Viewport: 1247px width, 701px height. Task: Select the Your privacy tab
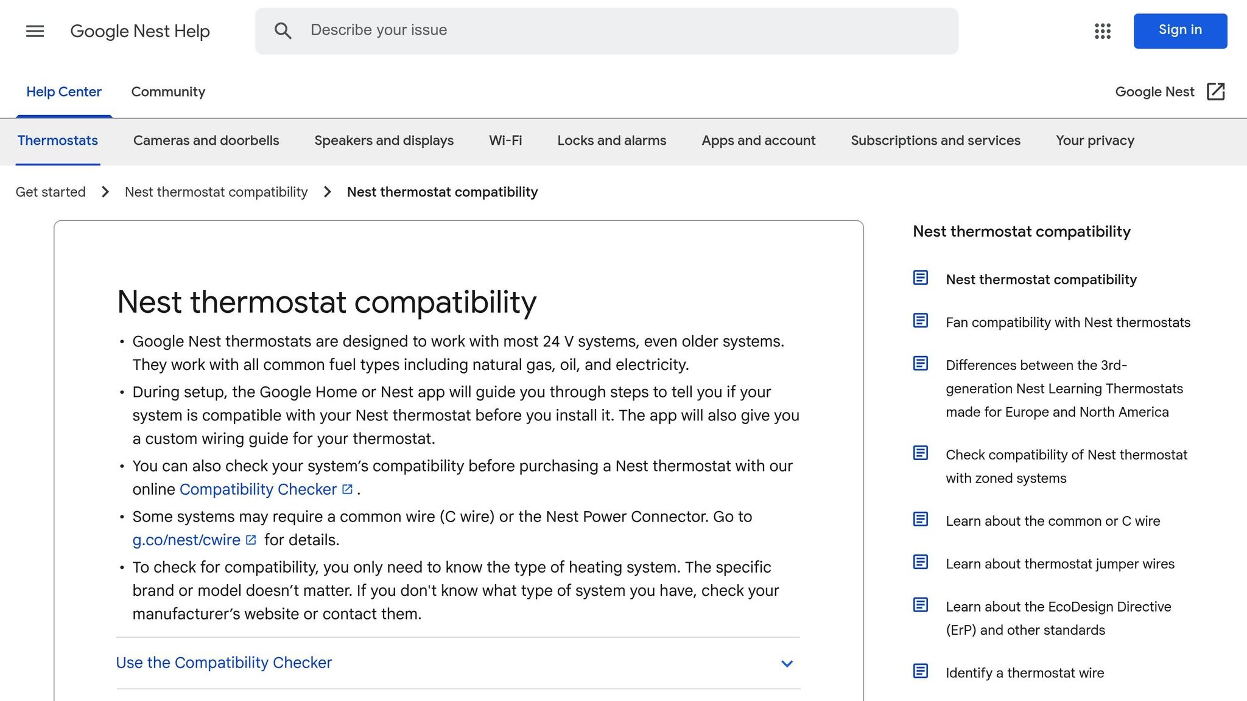pyautogui.click(x=1095, y=141)
